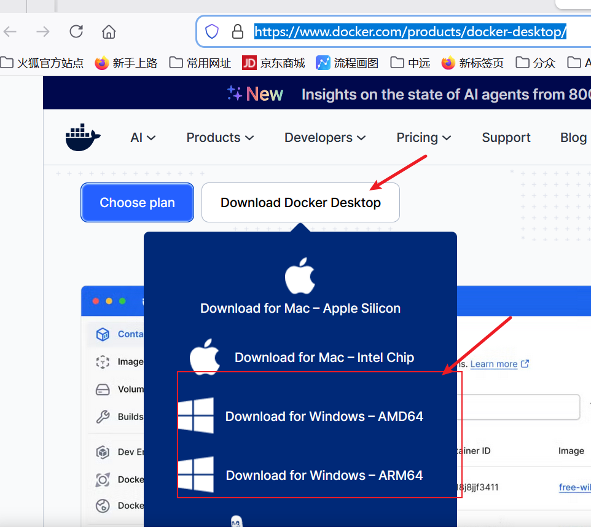Open the Learn more link
This screenshot has height=529, width=591.
(x=499, y=364)
